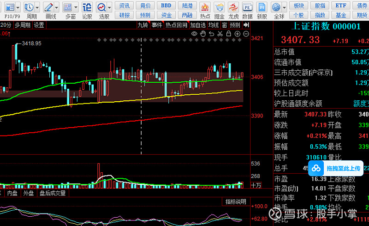
Task: Select the 内盘 tab
Action: (x=12, y=193)
